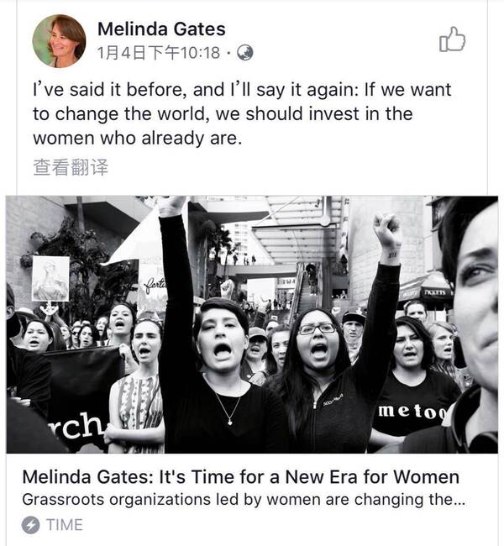
Task: Click the 'Grassroots organizations' article description
Action: coord(244,500)
